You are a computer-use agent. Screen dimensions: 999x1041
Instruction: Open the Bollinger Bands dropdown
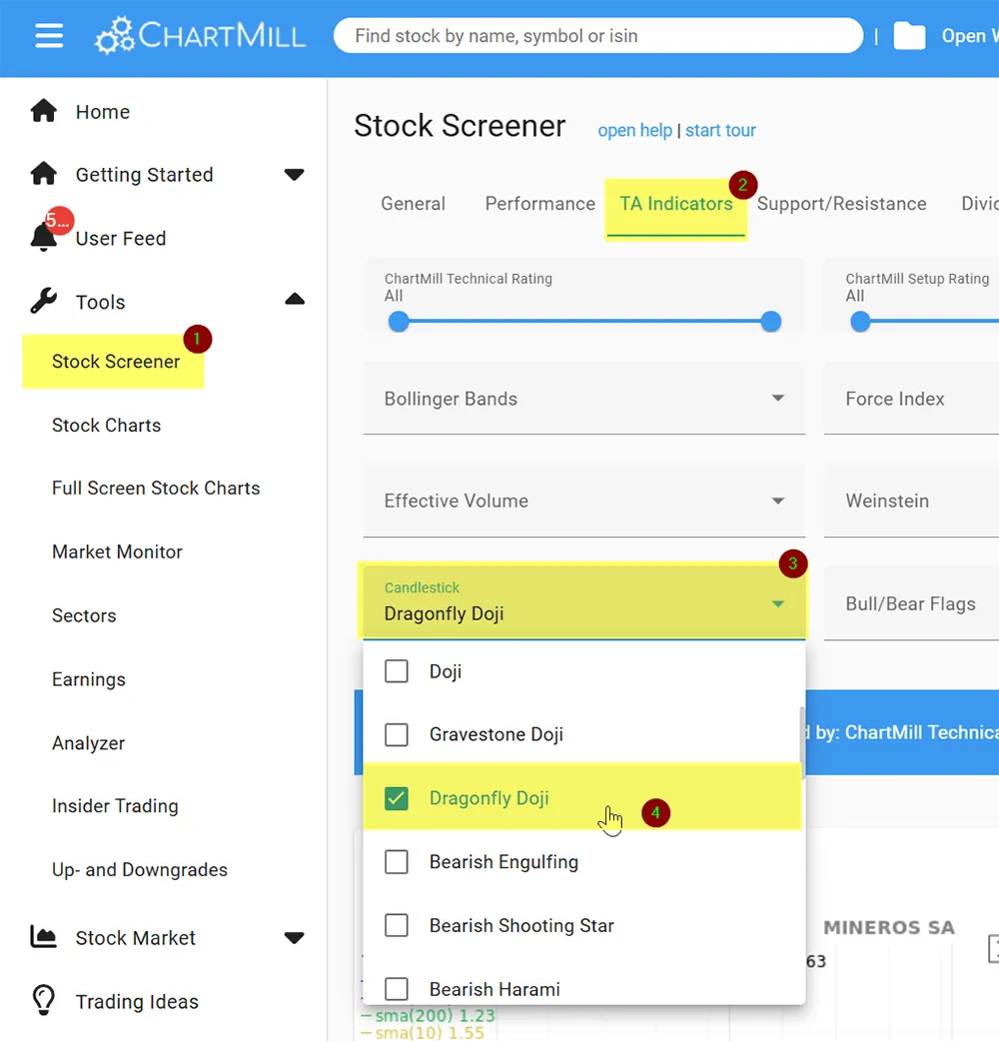[584, 399]
